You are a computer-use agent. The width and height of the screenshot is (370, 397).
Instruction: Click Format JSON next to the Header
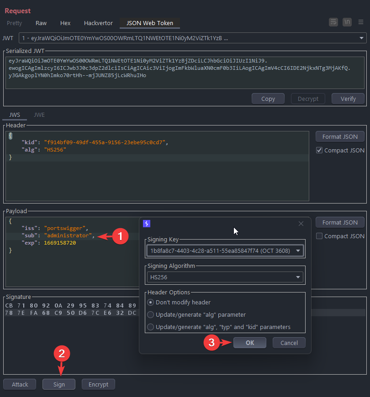tap(340, 136)
